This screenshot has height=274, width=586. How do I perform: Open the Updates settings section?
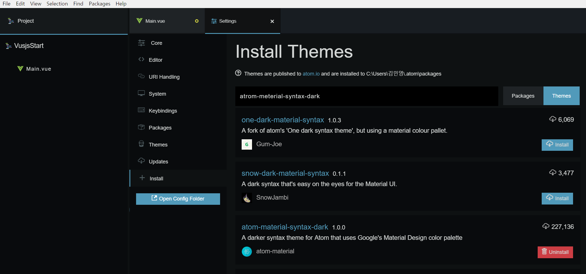pos(178,161)
